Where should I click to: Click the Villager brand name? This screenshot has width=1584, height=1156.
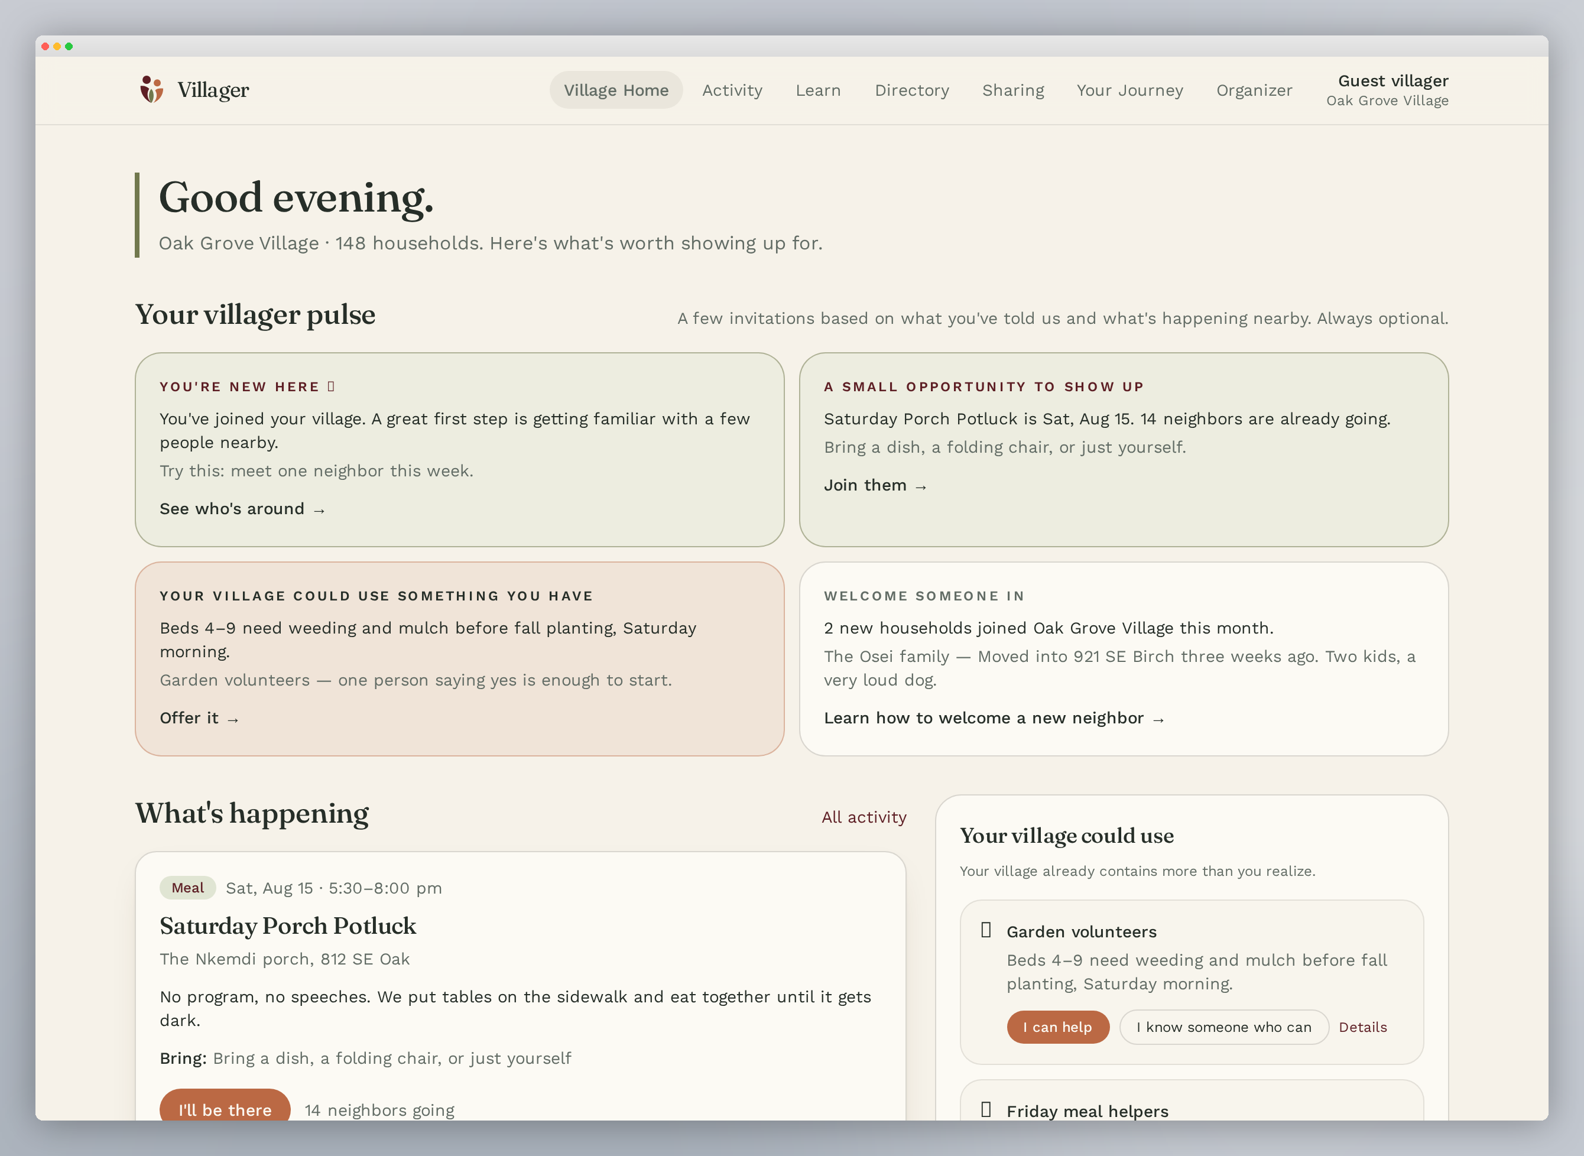[213, 90]
